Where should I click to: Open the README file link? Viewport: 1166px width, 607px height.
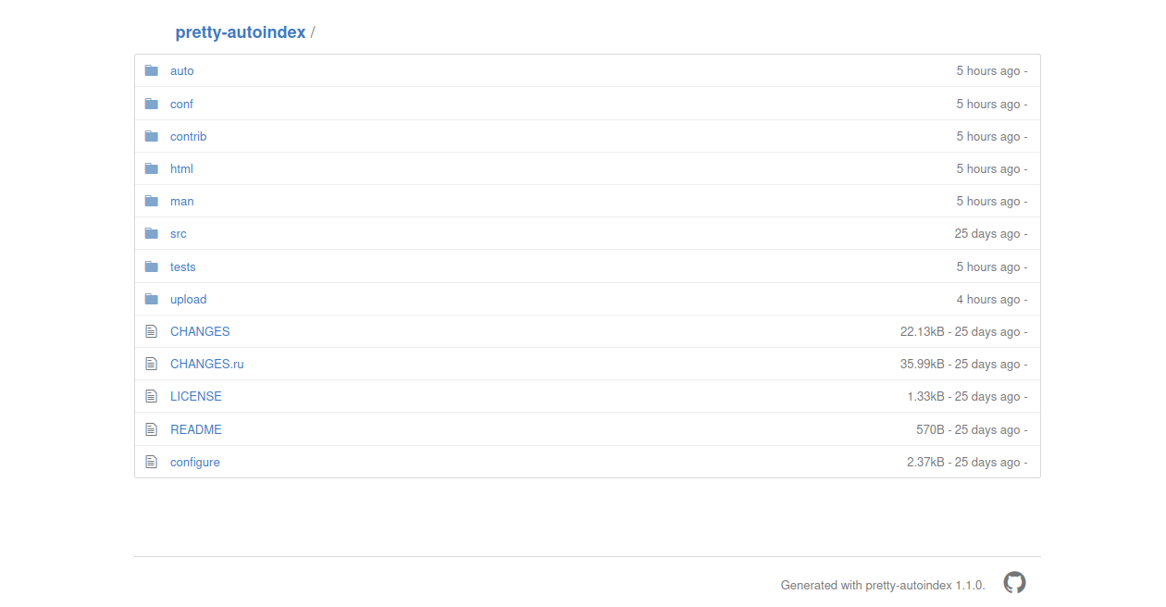coord(195,429)
